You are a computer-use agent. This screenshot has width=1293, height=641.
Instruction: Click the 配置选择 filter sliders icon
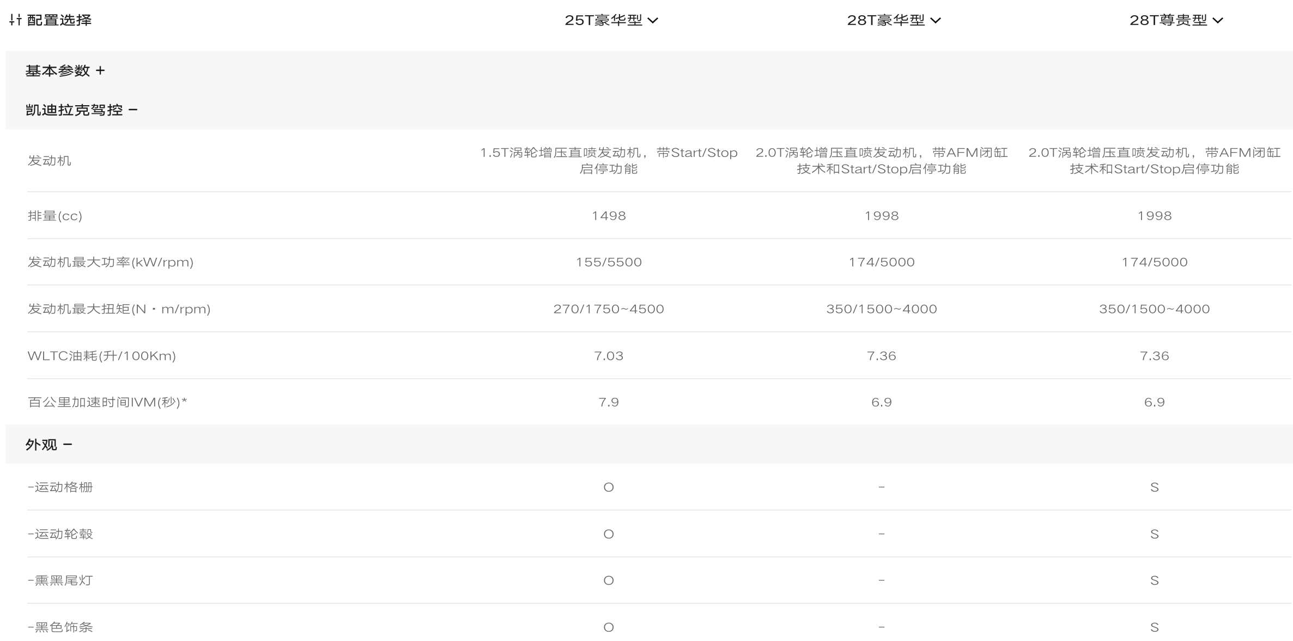click(15, 20)
